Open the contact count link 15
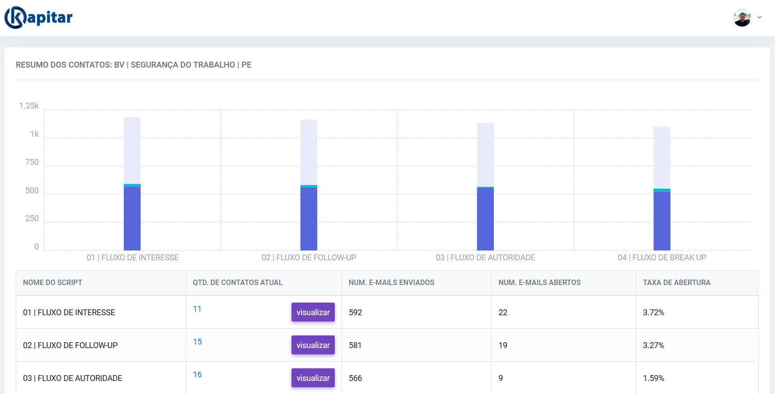 pos(197,342)
